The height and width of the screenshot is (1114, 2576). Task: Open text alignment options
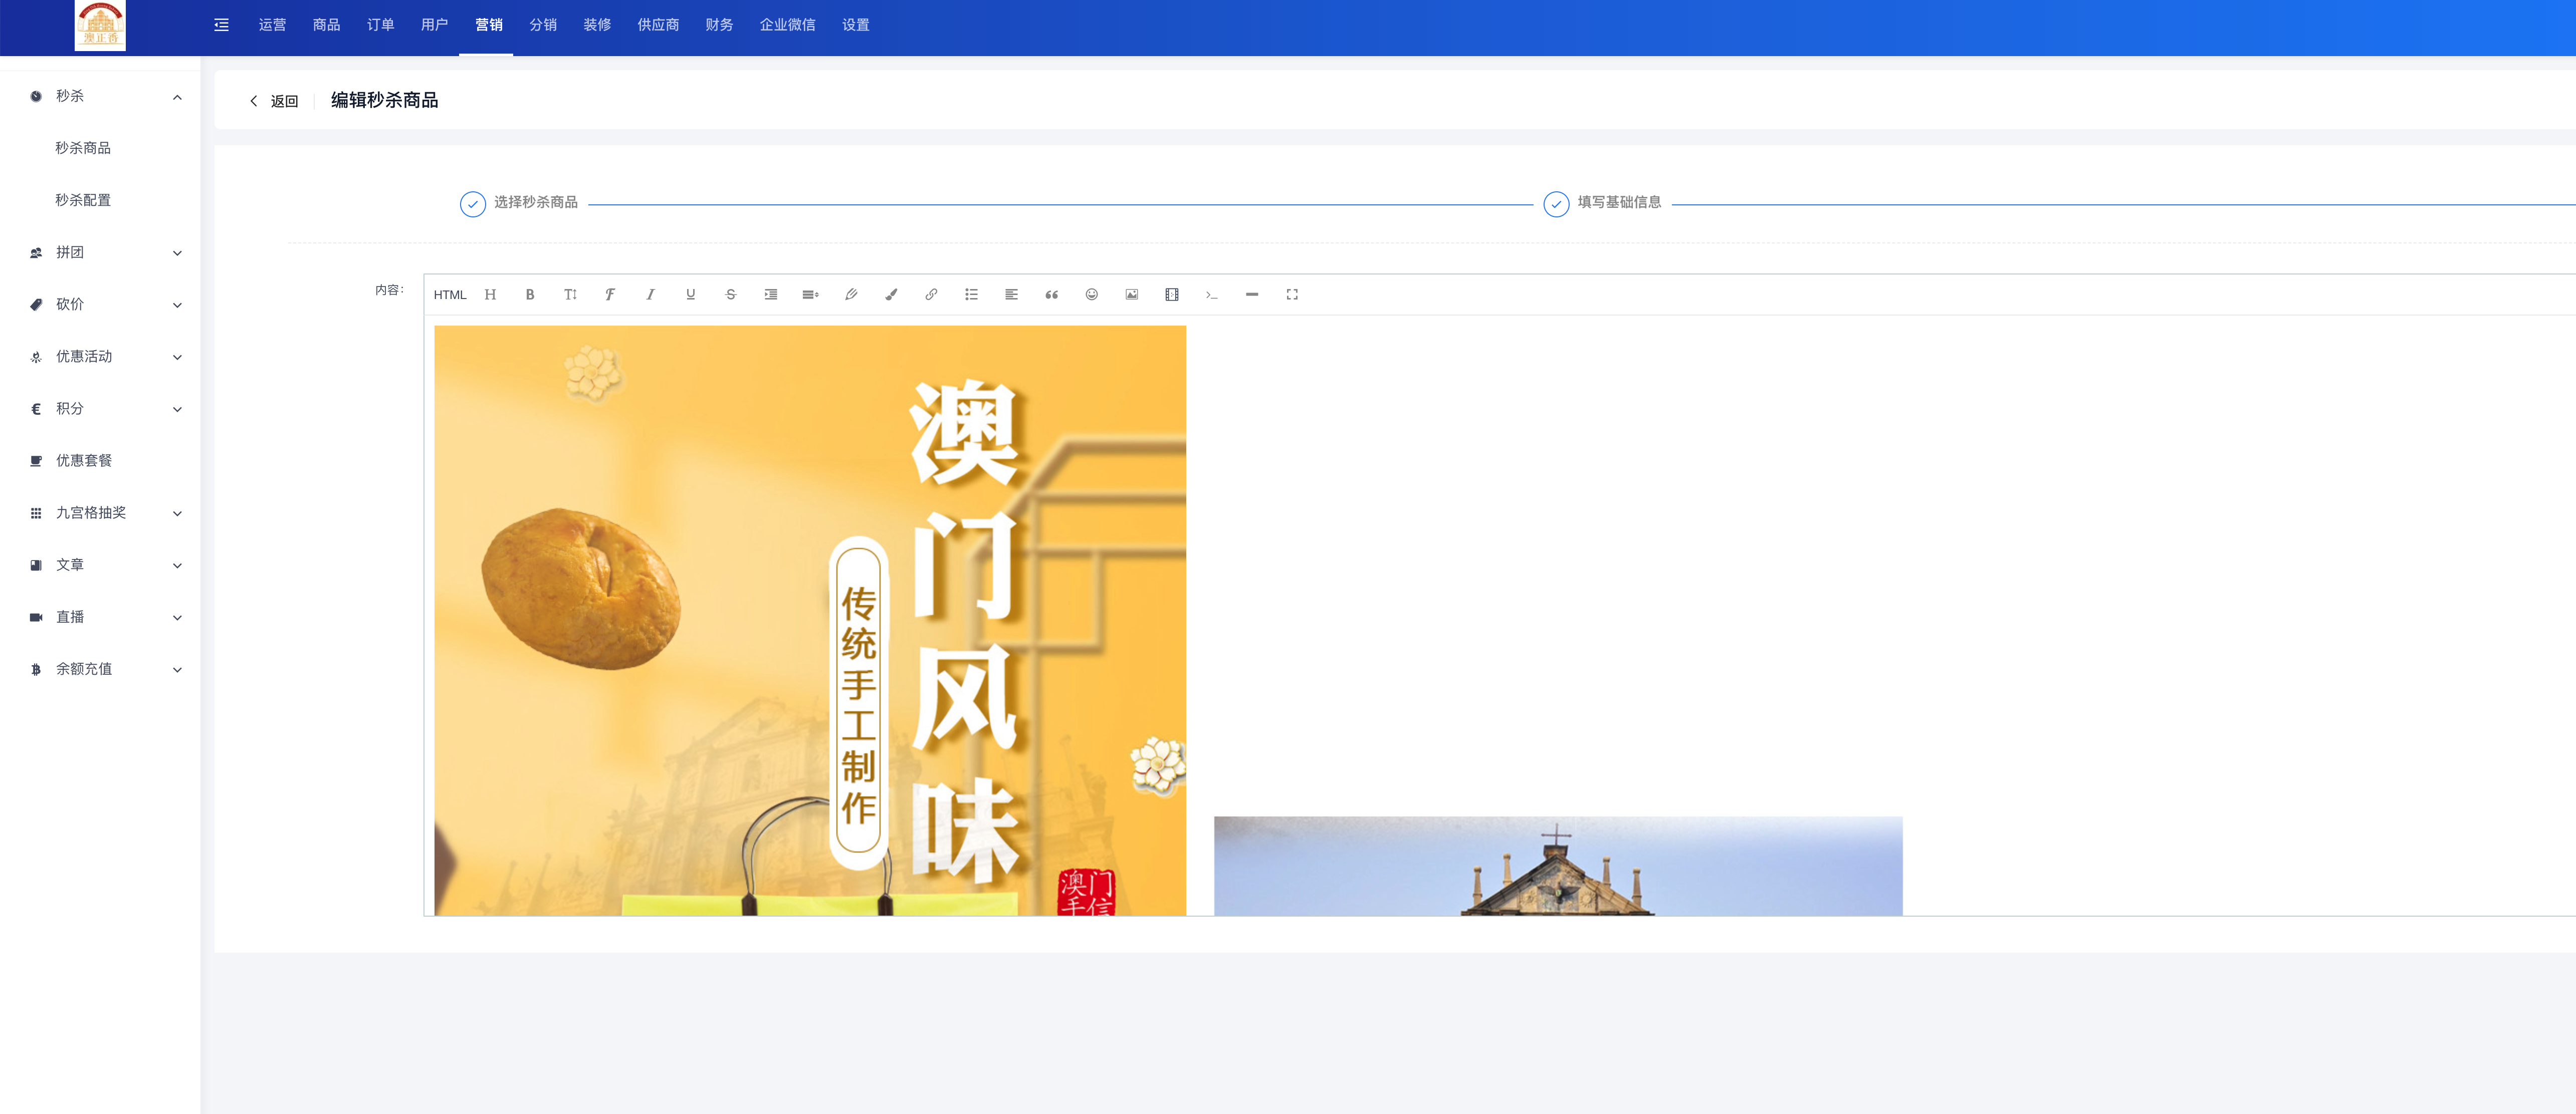[1011, 295]
